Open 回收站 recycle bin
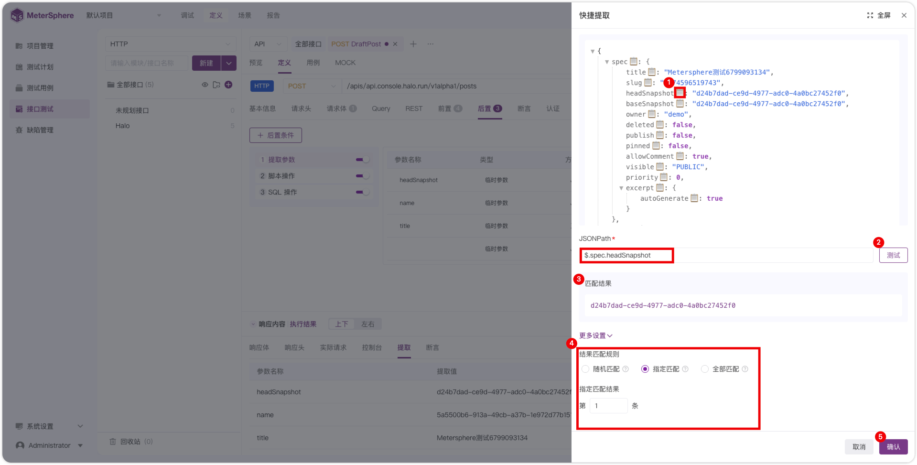The height and width of the screenshot is (465, 917). click(131, 442)
